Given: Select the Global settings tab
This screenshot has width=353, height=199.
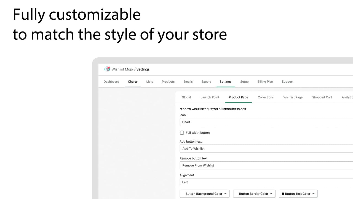Looking at the screenshot, I should (x=186, y=97).
